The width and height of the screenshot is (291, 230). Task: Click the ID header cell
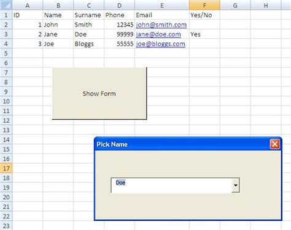coord(28,15)
